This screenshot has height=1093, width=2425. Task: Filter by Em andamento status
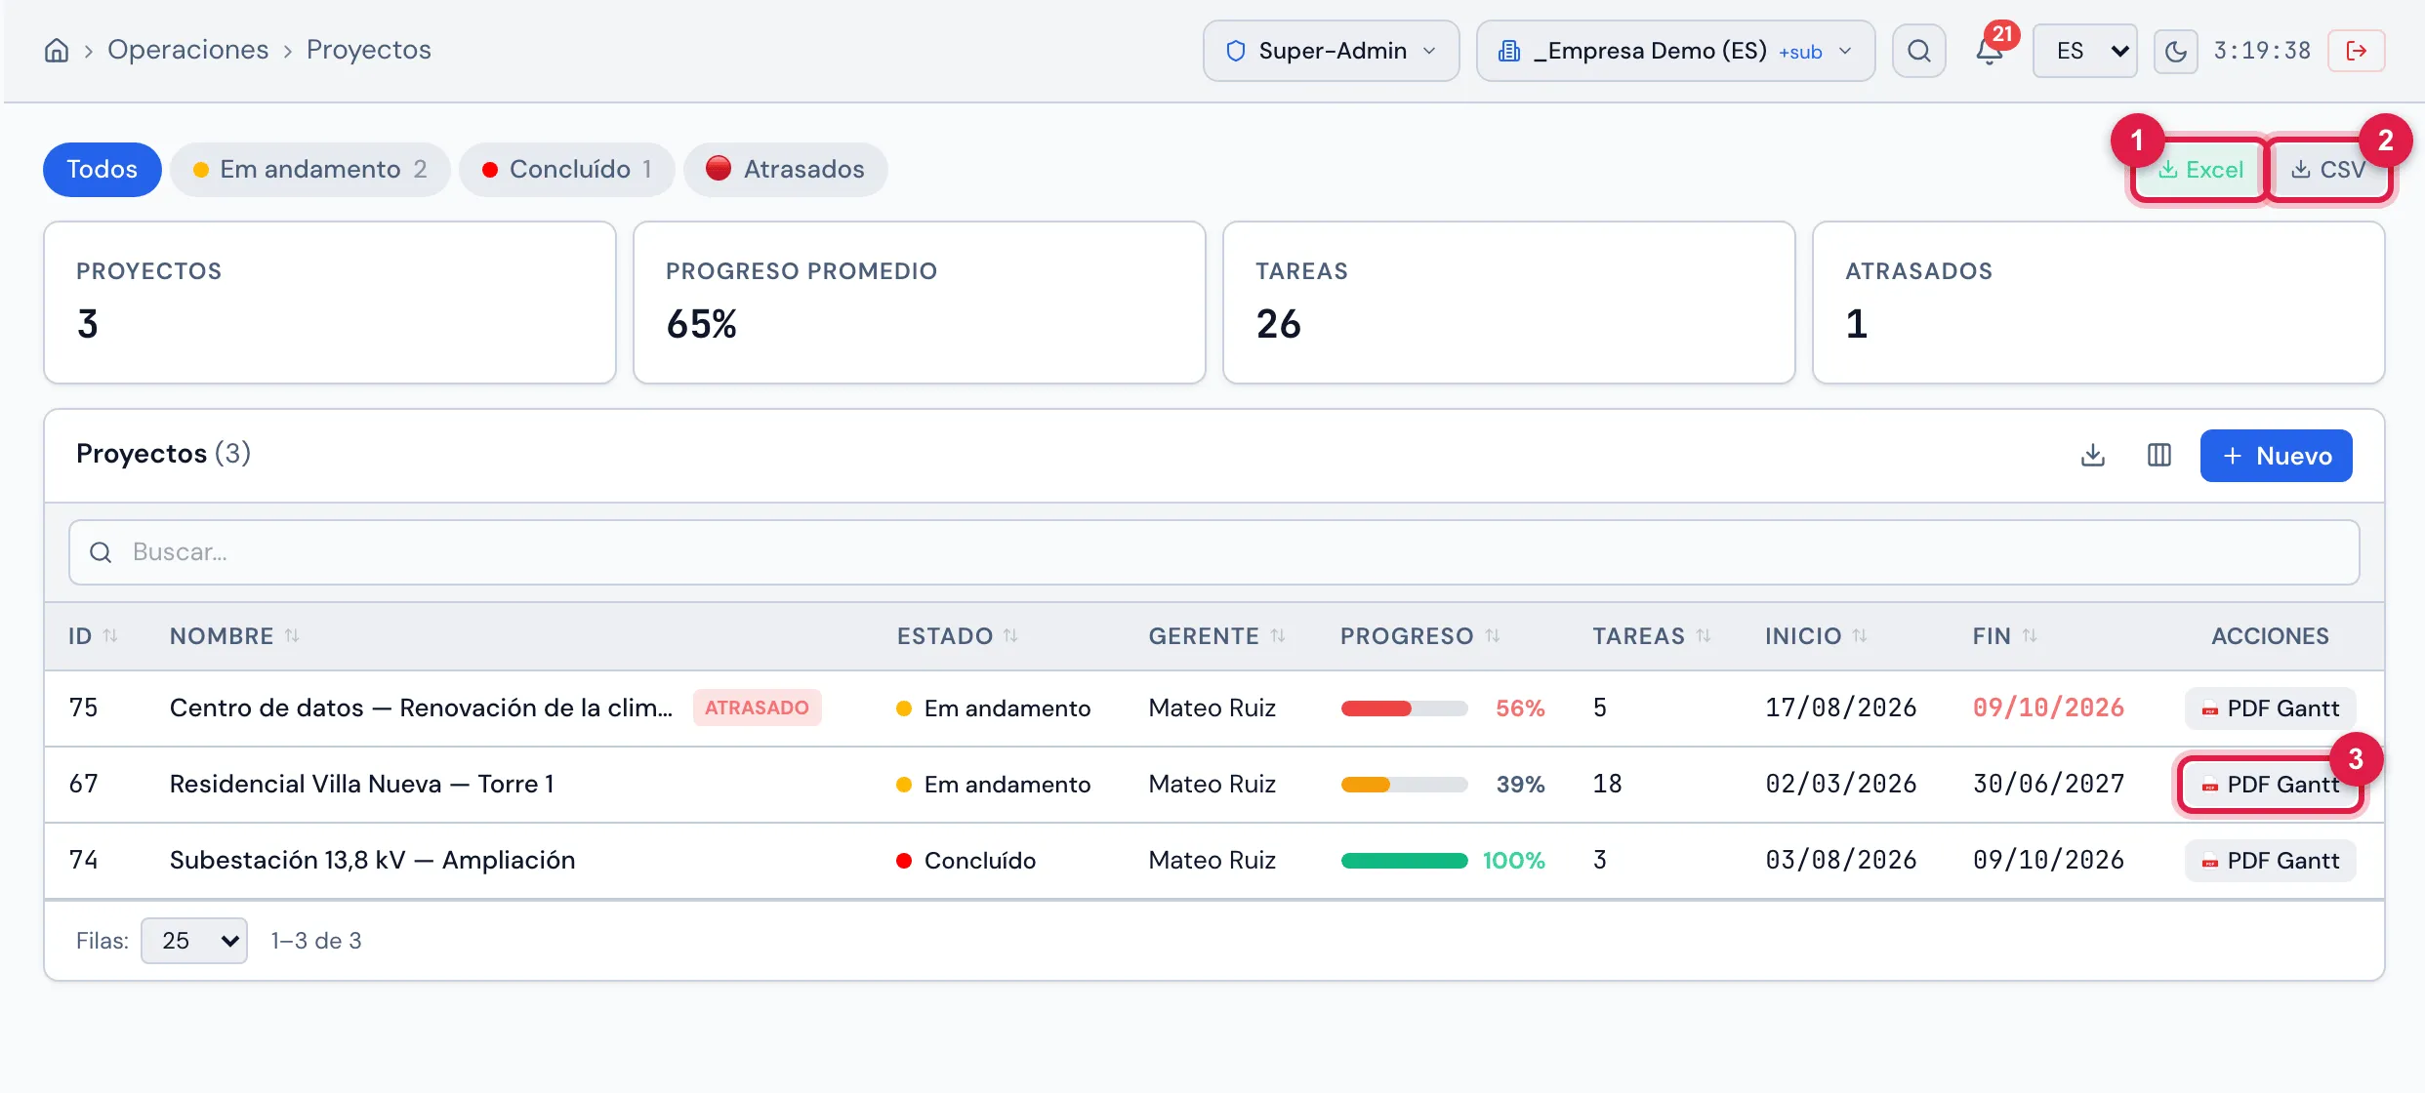(x=310, y=170)
